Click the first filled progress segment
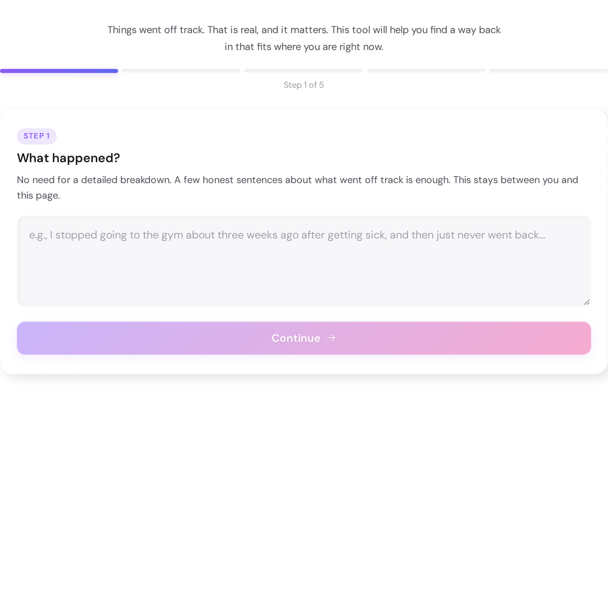Image resolution: width=608 pixels, height=608 pixels. [x=59, y=70]
